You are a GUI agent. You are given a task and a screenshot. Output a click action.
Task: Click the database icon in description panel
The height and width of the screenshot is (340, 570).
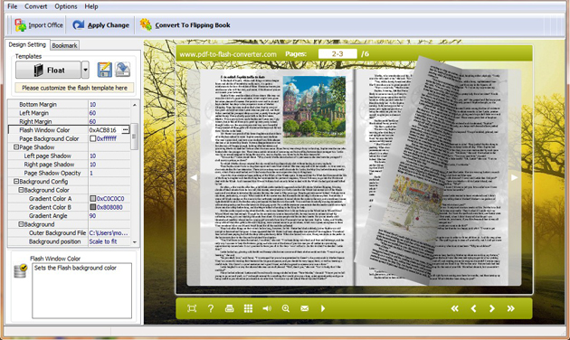[20, 270]
